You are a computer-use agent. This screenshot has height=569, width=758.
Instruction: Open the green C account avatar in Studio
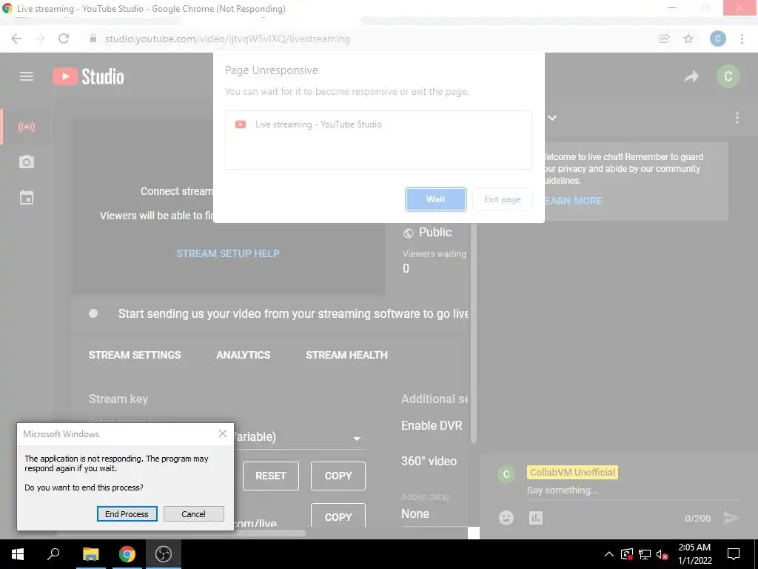point(728,76)
